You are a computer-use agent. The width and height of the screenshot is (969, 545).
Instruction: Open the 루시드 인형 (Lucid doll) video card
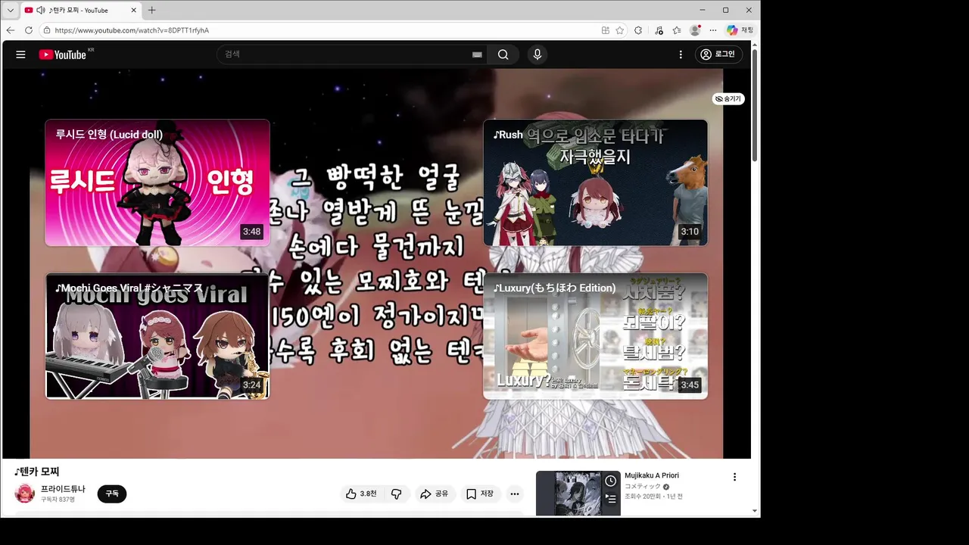click(x=157, y=182)
